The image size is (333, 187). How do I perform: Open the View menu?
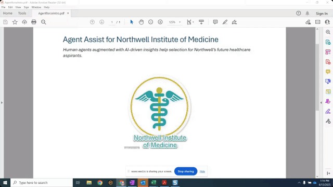[18, 7]
